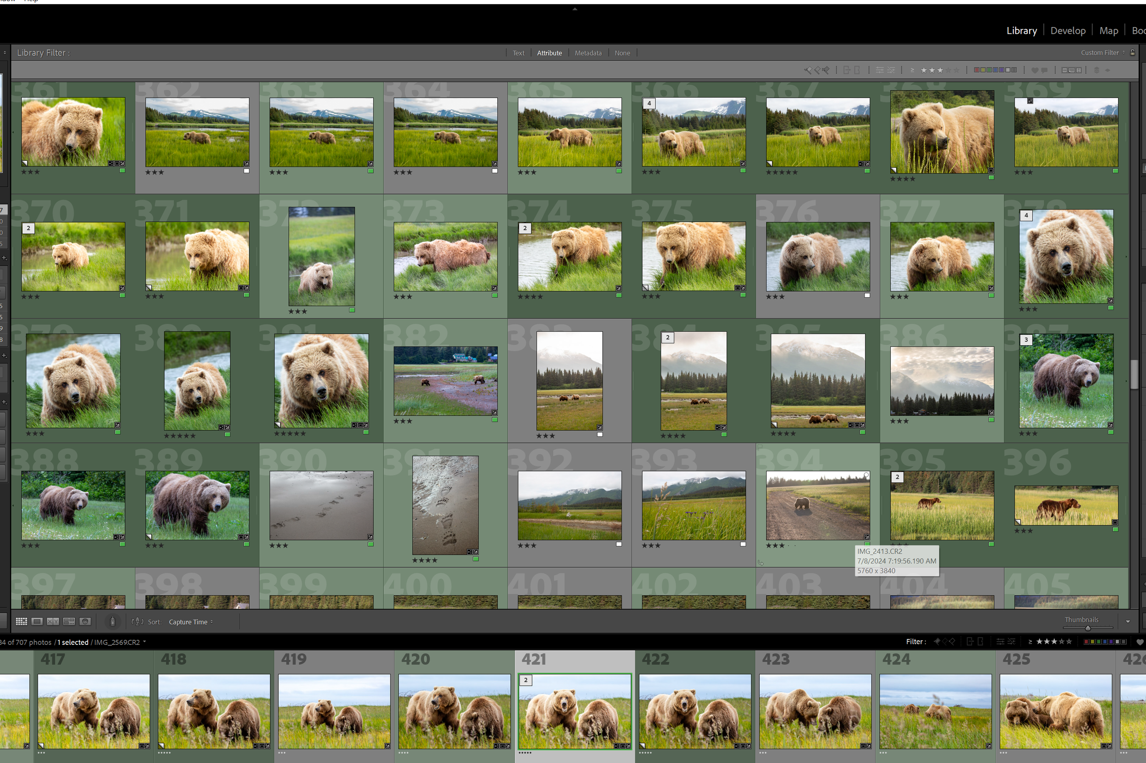Toggle the three-star rating filter
The height and width of the screenshot is (763, 1146).
click(x=941, y=70)
